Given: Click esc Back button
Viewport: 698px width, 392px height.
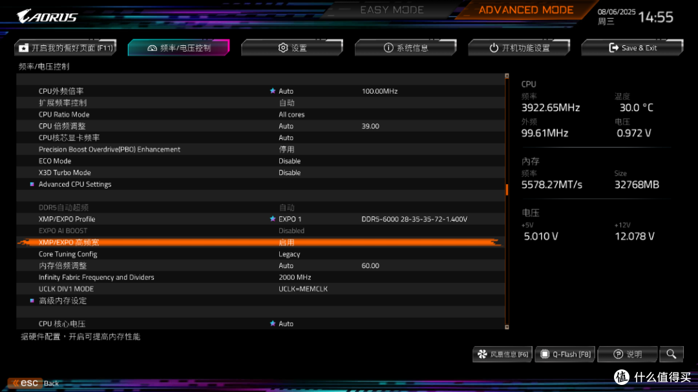Looking at the screenshot, I should point(35,383).
